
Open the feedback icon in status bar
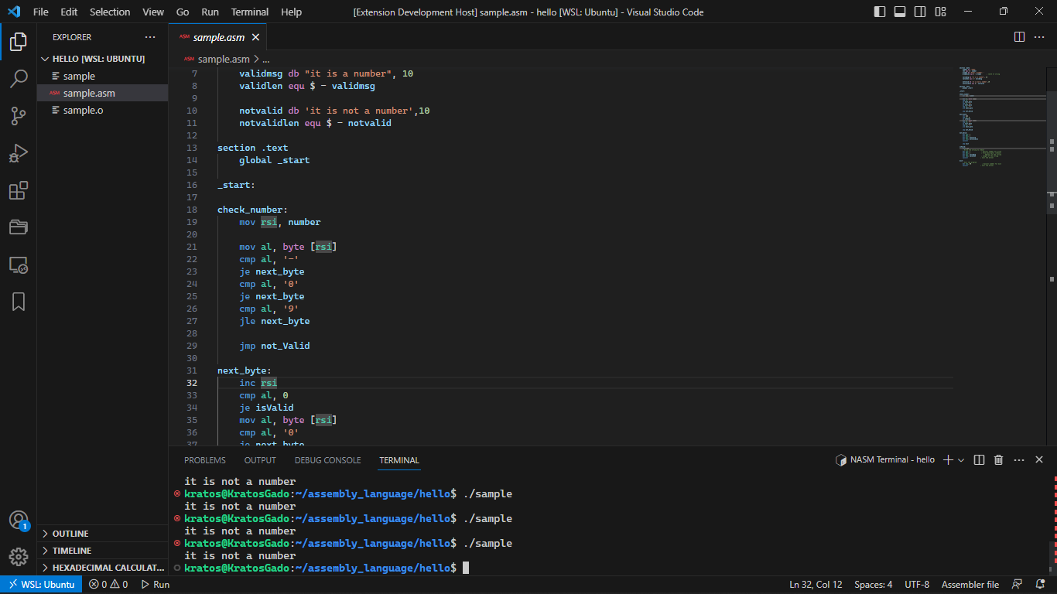[x=1018, y=585]
